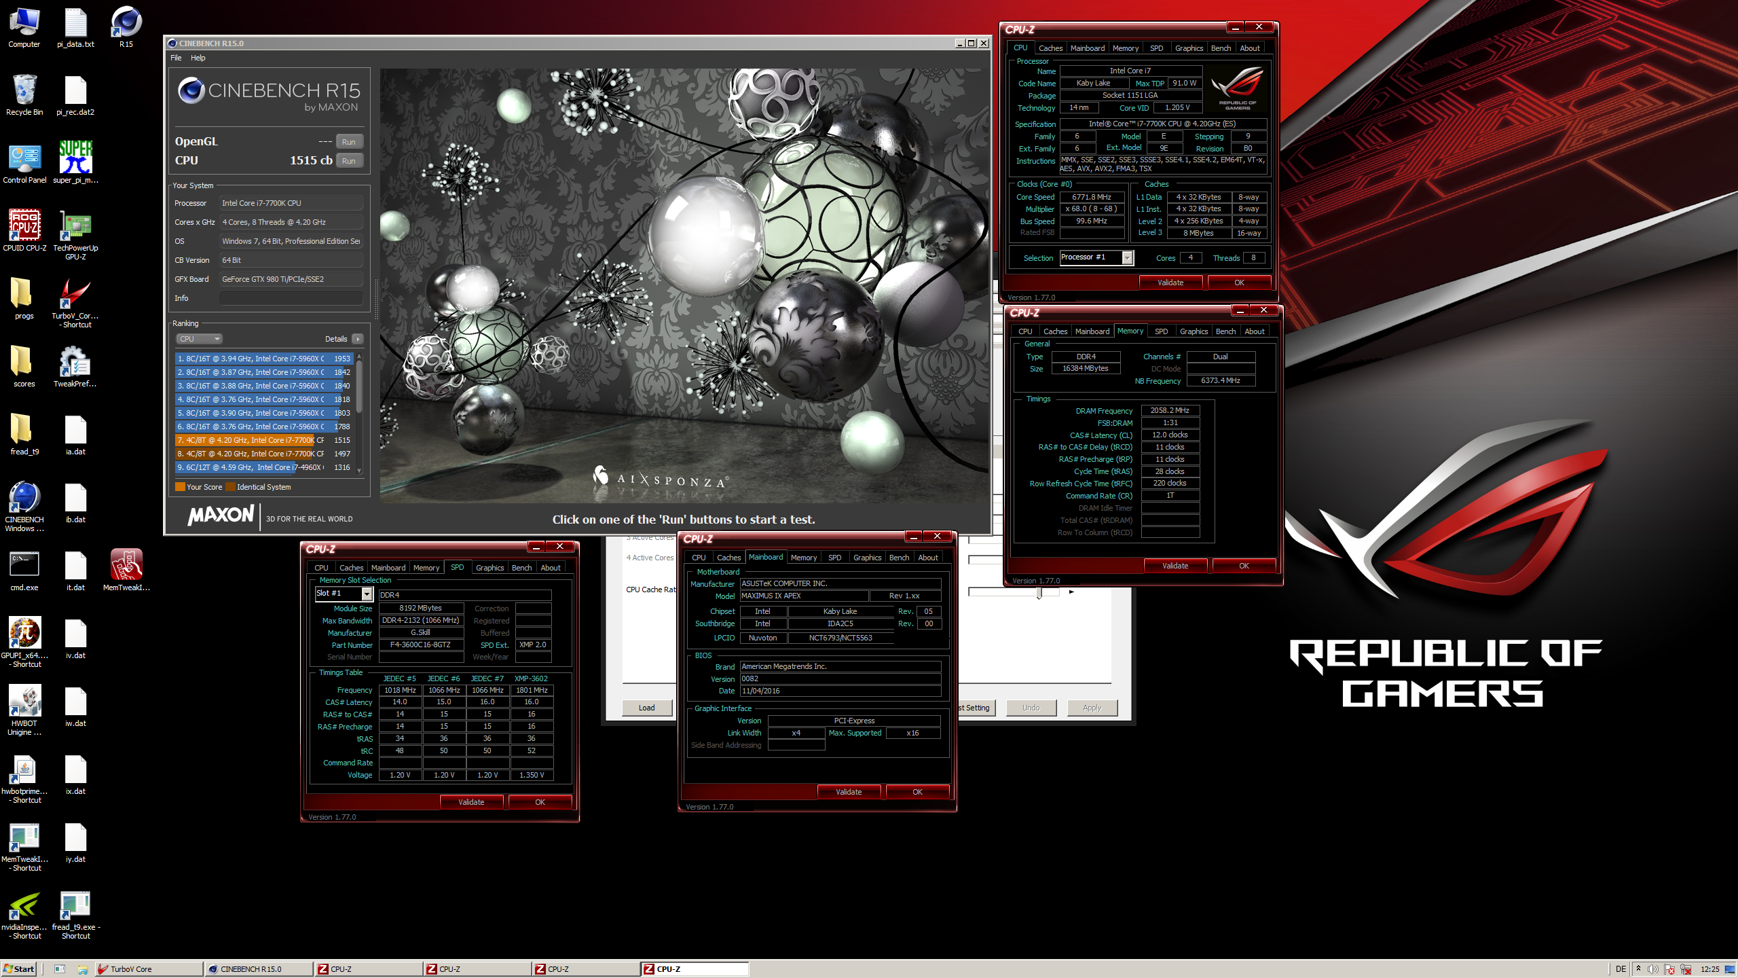Click the Start button on taskbar
1738x978 pixels.
coord(18,969)
